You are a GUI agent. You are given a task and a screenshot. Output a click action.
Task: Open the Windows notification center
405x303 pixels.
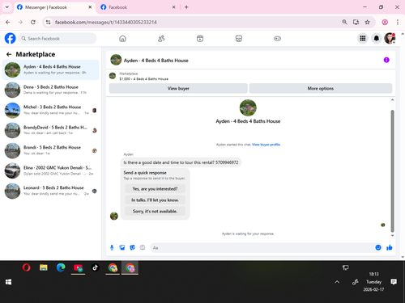[394, 282]
